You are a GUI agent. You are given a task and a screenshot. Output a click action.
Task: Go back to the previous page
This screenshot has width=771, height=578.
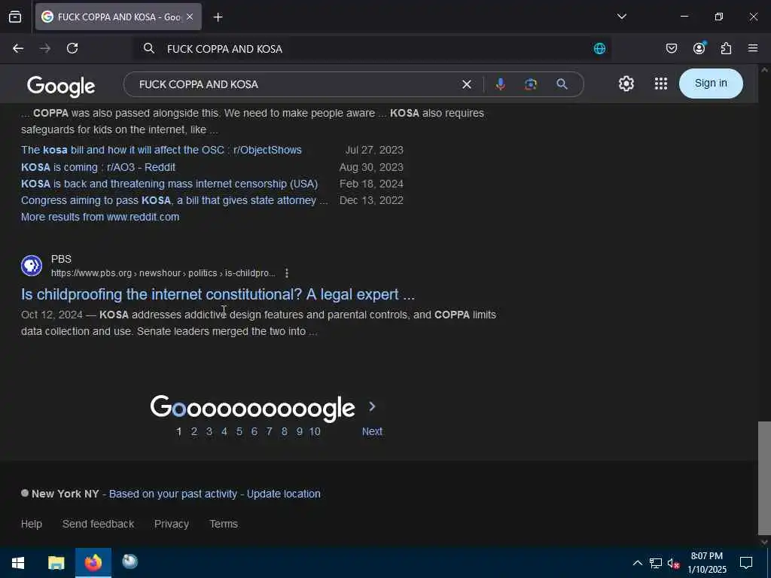point(18,48)
